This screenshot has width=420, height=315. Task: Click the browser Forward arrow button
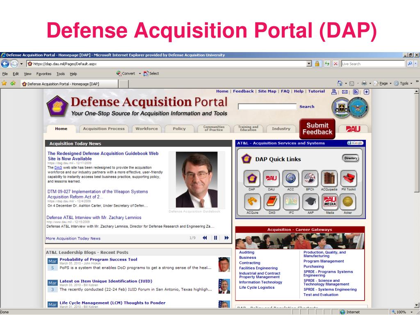(x=14, y=64)
